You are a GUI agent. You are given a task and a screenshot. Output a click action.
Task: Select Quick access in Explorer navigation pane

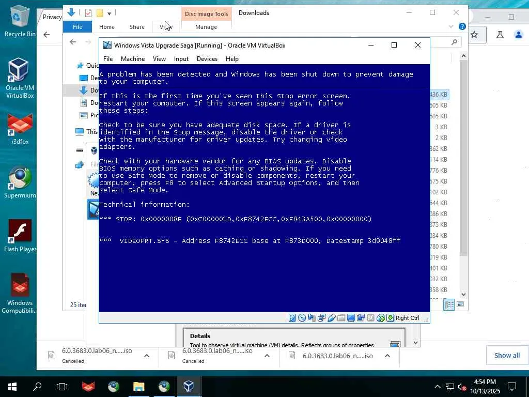tap(88, 66)
